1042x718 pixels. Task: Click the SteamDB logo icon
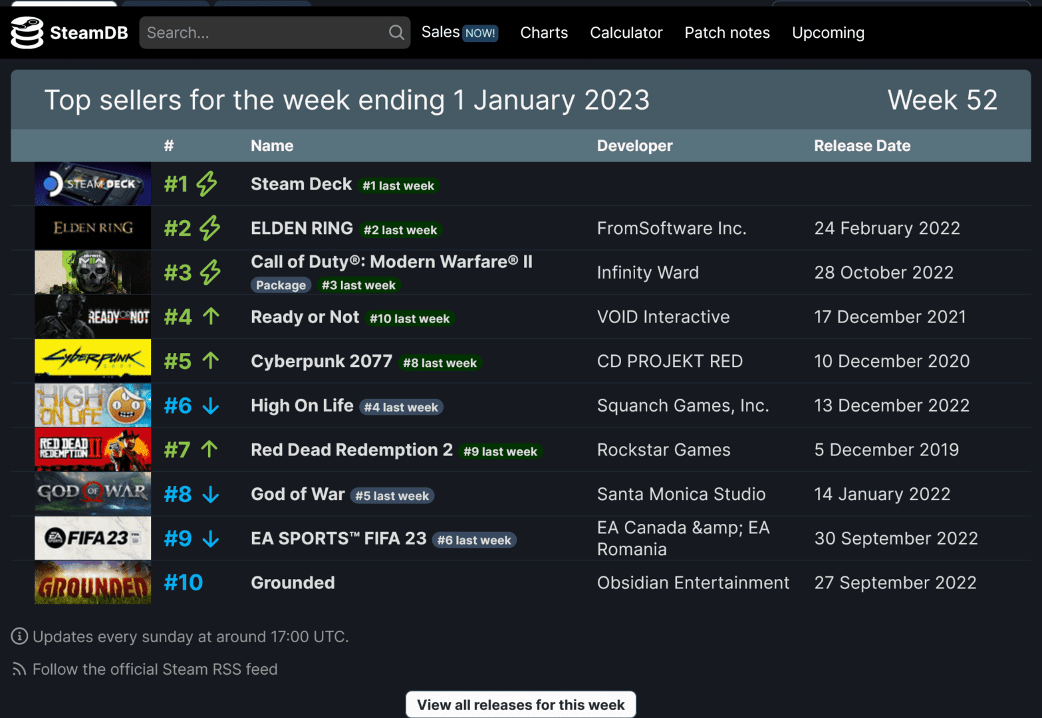[27, 33]
